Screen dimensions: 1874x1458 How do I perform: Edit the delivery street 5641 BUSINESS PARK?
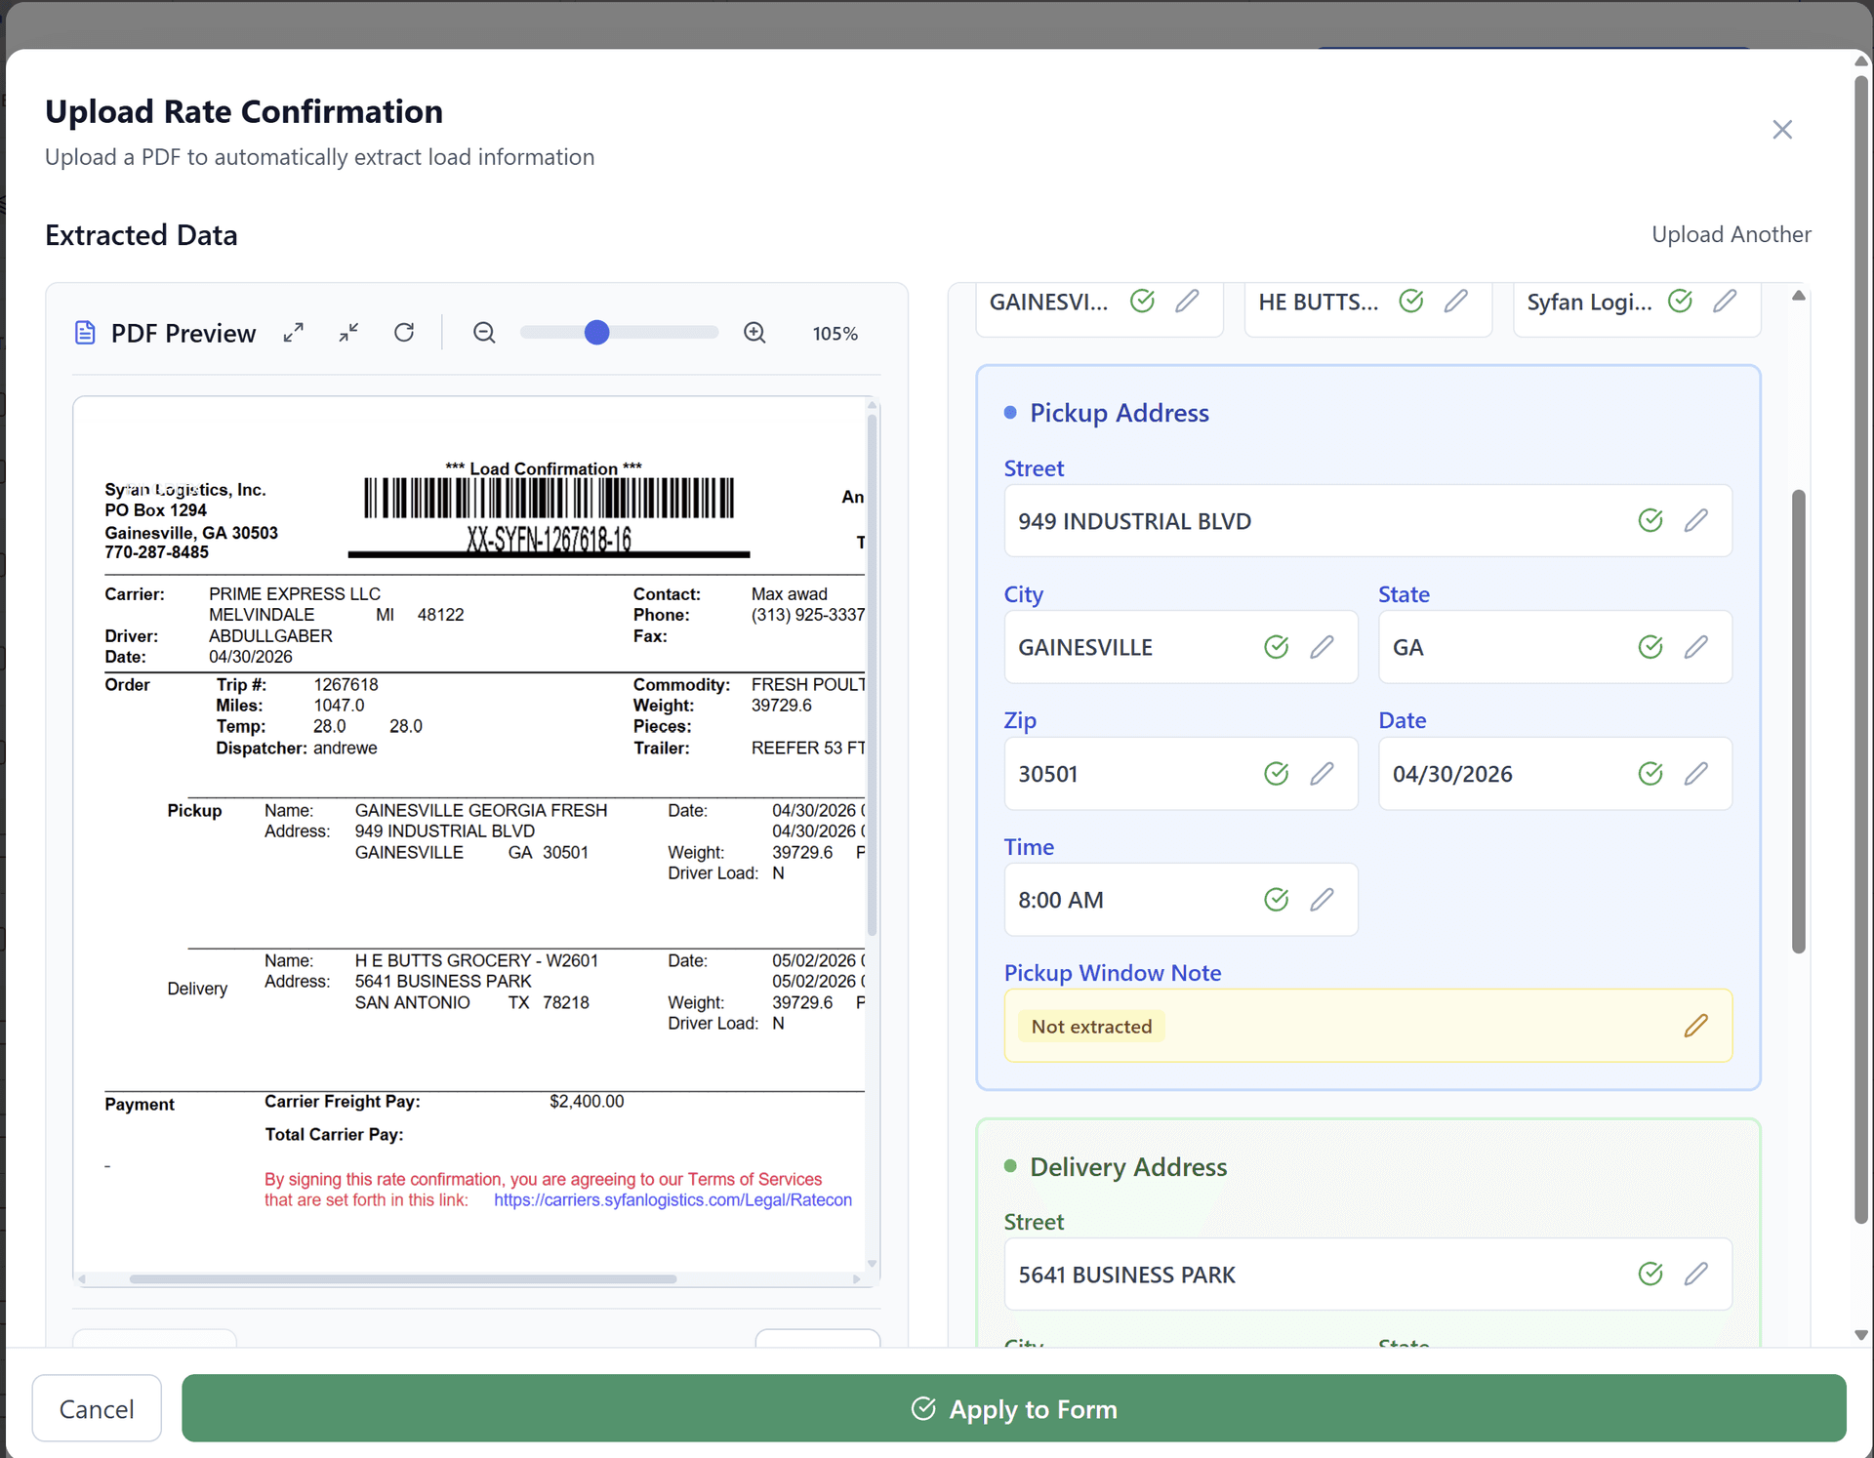coord(1696,1274)
